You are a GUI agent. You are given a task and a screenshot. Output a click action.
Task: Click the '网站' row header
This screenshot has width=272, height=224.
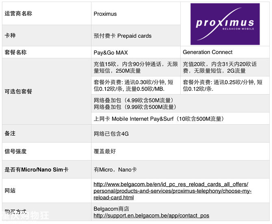click(47, 191)
